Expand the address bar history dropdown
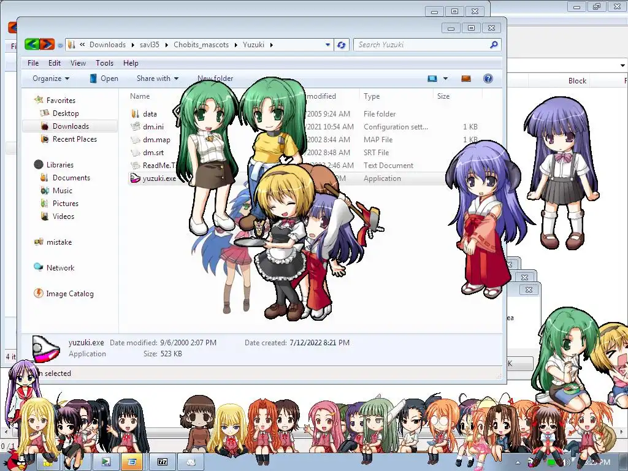Viewport: 628px width, 471px height. (327, 45)
